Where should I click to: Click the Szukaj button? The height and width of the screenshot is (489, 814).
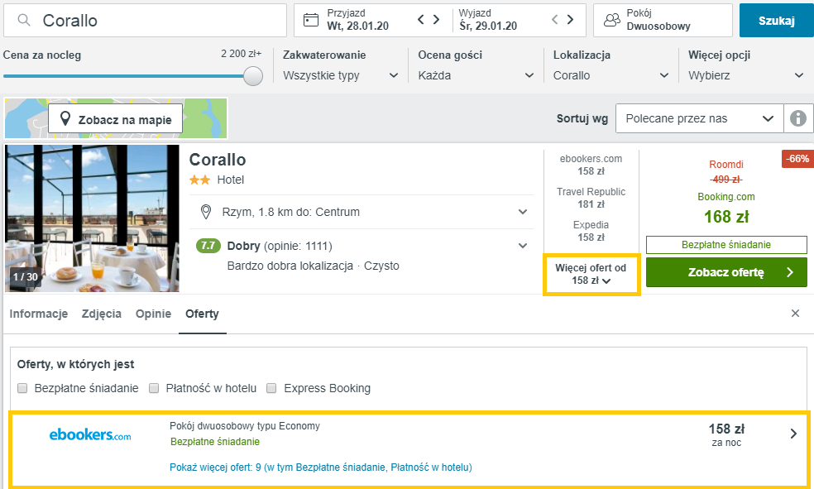(x=776, y=20)
